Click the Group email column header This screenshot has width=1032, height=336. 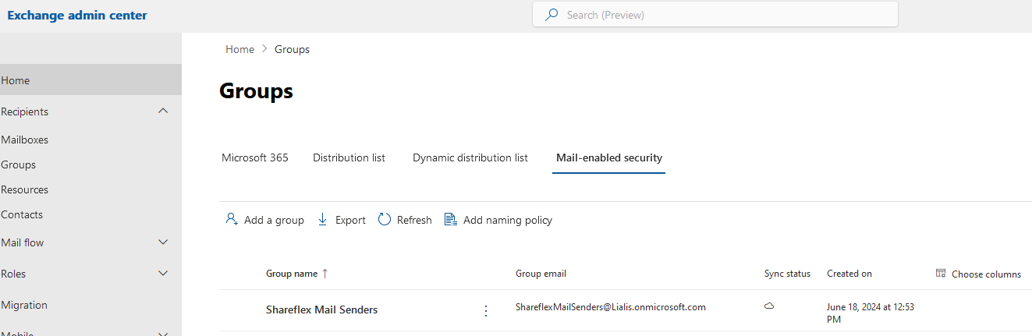point(541,274)
